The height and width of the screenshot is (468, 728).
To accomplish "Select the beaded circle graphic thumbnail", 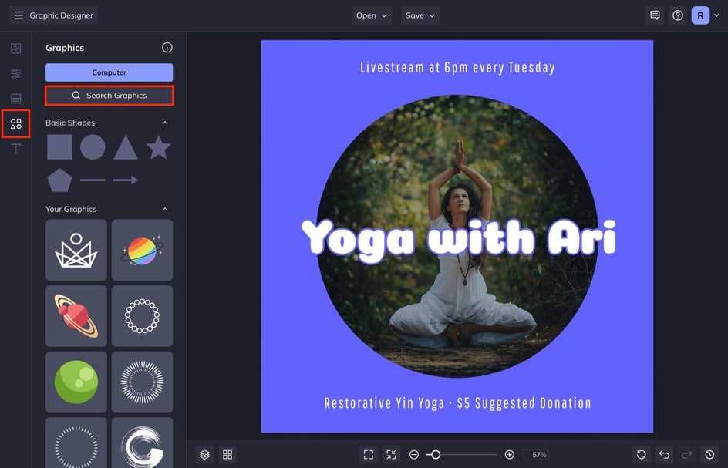I will click(142, 316).
